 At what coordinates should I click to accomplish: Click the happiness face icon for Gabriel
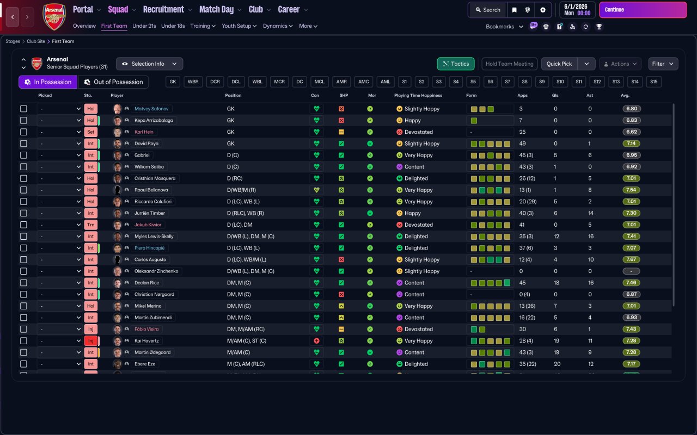pos(399,156)
